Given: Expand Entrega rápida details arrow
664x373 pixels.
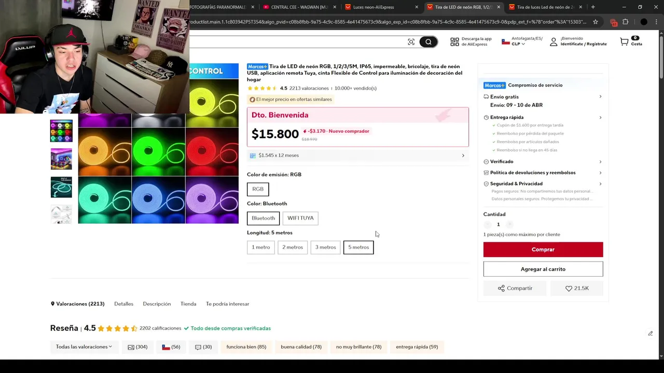Looking at the screenshot, I should pos(600,118).
